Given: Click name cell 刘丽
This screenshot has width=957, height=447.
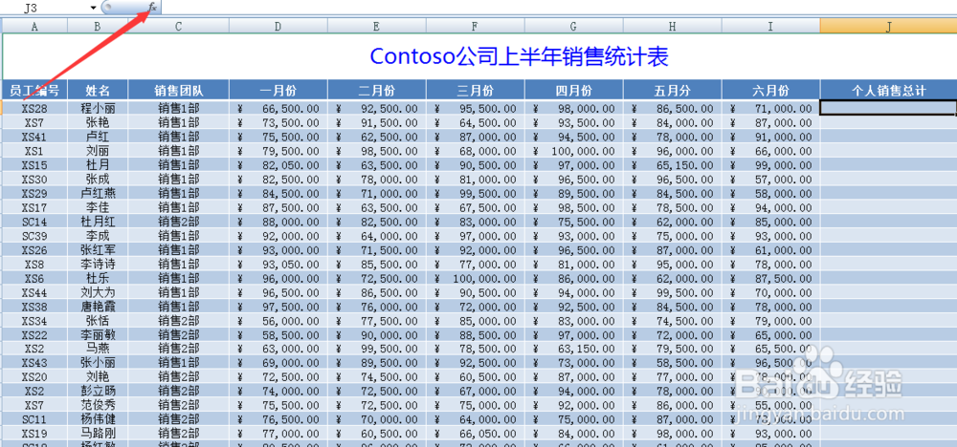Looking at the screenshot, I should [98, 150].
